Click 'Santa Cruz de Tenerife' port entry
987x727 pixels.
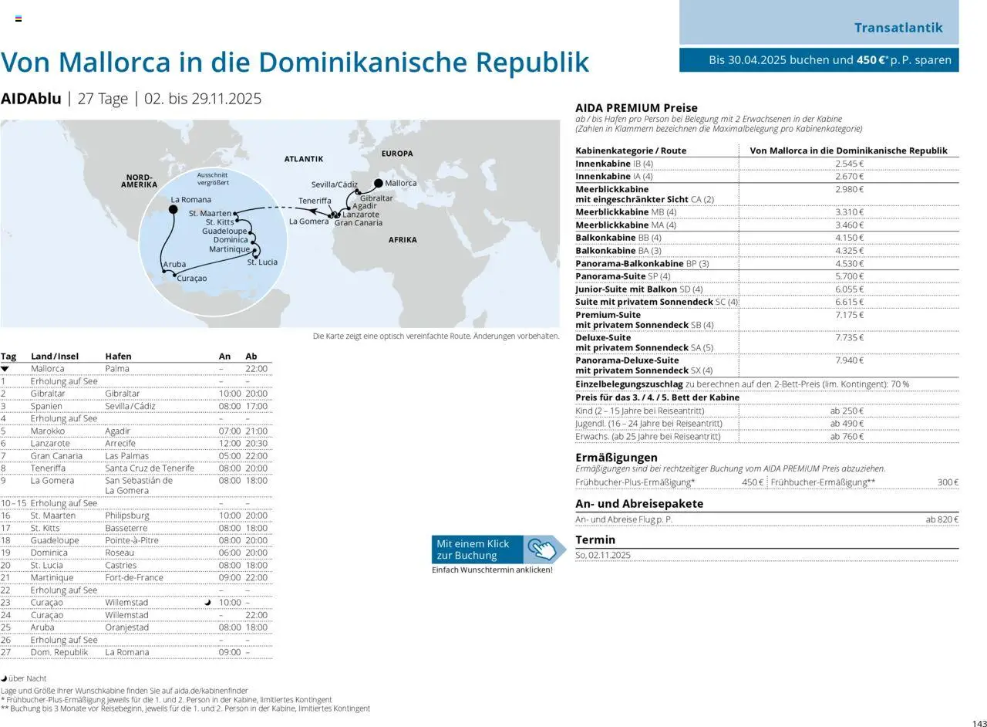150,468
